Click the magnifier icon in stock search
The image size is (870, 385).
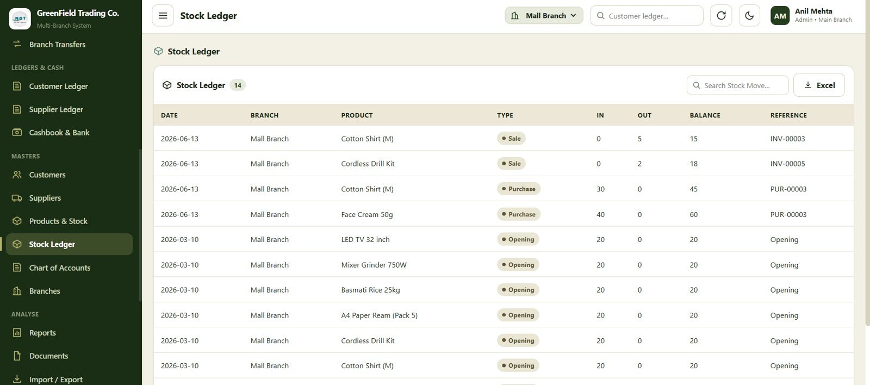696,85
